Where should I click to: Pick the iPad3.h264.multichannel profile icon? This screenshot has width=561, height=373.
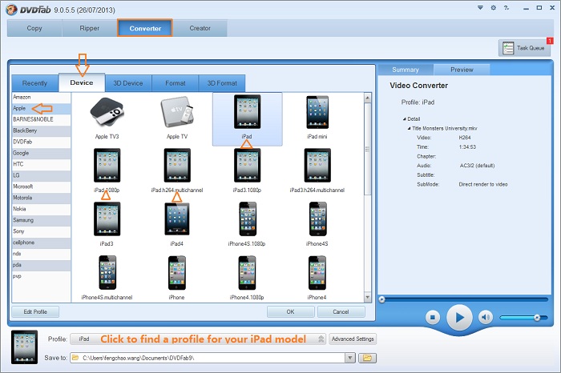point(317,166)
